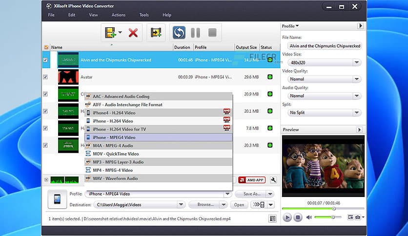The image size is (408, 236).
Task: Click the log list icon in status bar
Action: 272,219
